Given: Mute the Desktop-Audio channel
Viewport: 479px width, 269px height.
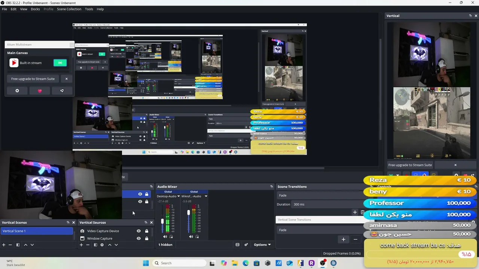Looking at the screenshot, I should [x=165, y=236].
